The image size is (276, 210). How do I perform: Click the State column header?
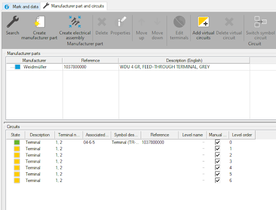tap(16, 135)
